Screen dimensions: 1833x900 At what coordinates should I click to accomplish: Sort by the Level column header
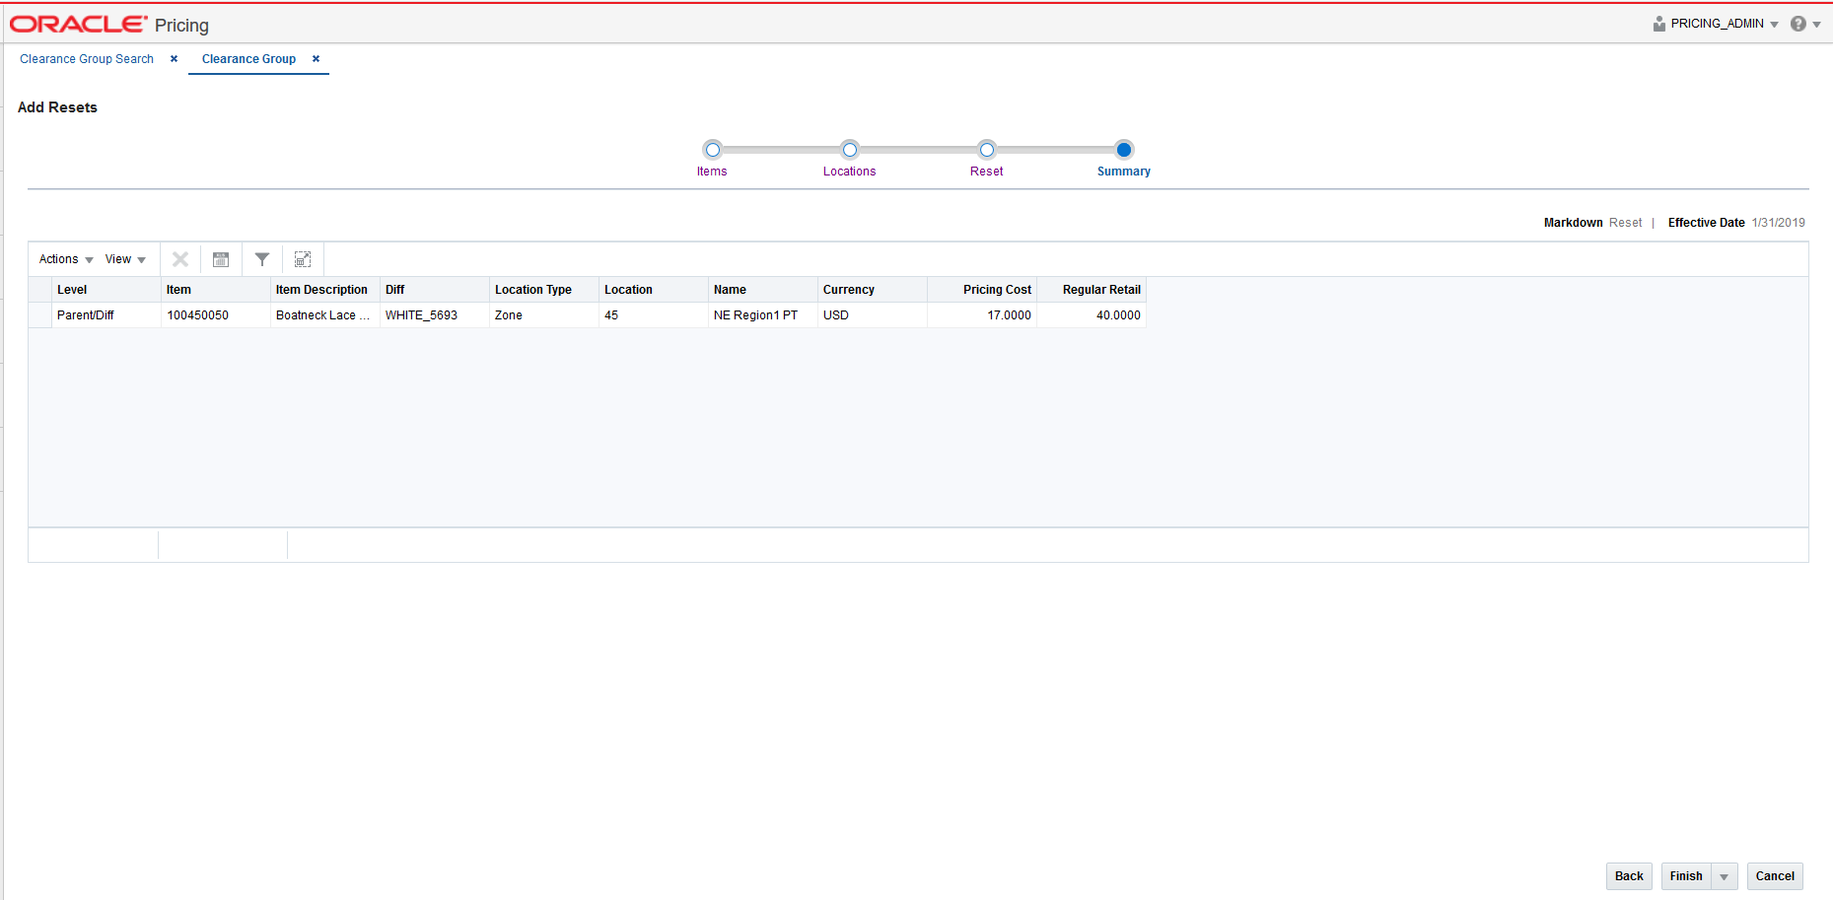click(x=106, y=290)
